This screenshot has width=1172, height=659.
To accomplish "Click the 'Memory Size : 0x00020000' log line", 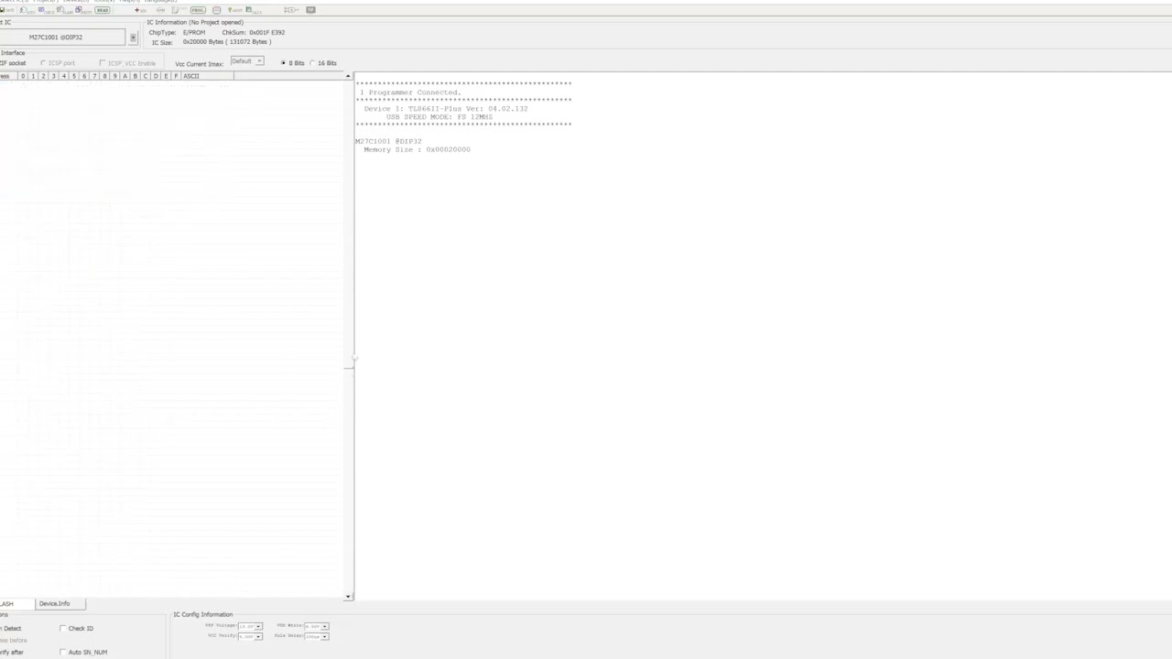I will pos(417,149).
